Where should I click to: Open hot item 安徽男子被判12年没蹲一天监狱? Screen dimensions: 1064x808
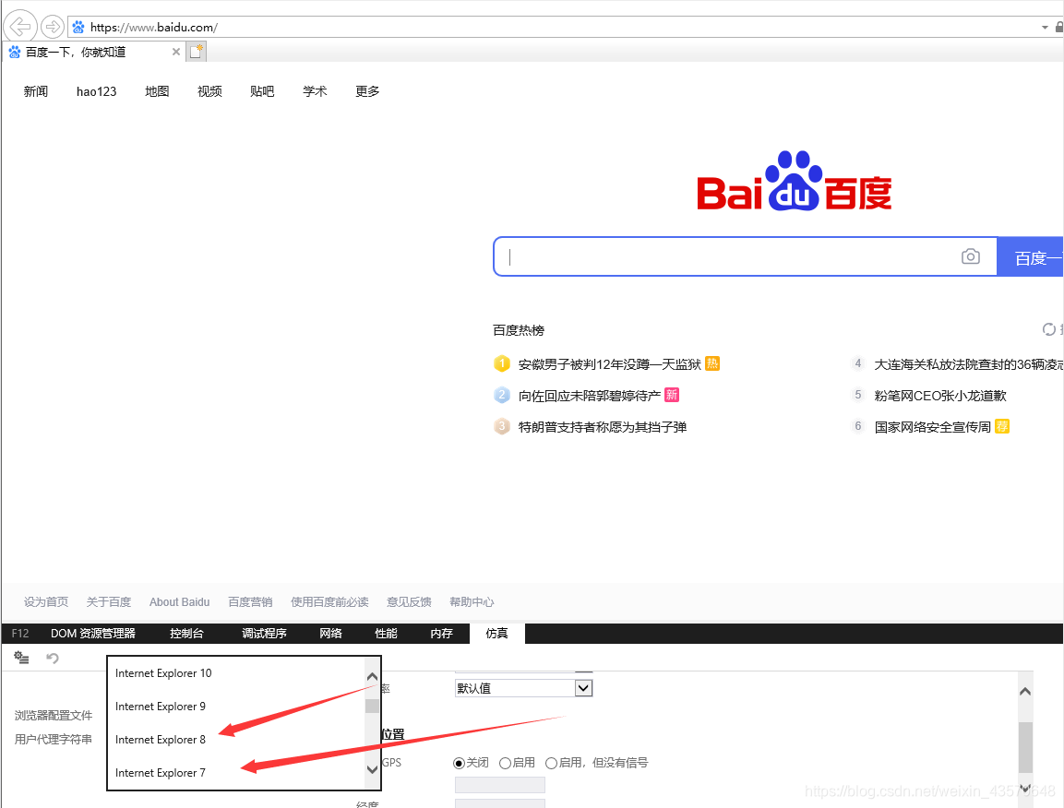pyautogui.click(x=609, y=364)
